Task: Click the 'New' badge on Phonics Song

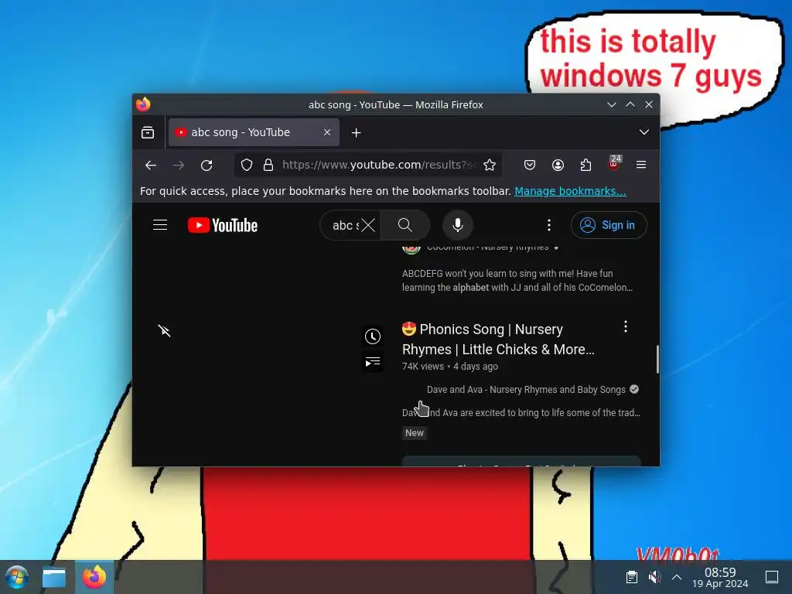Action: pos(415,433)
